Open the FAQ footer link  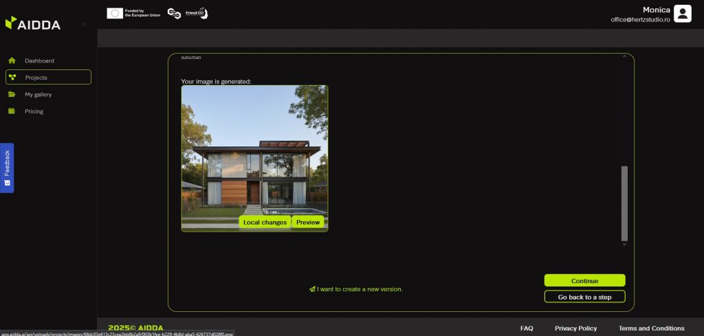pos(527,328)
